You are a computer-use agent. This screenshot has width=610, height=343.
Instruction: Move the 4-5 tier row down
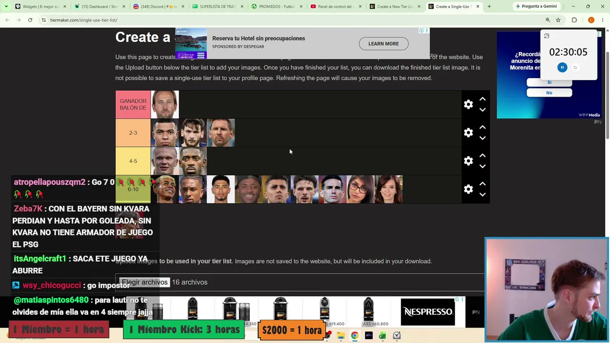click(x=482, y=166)
